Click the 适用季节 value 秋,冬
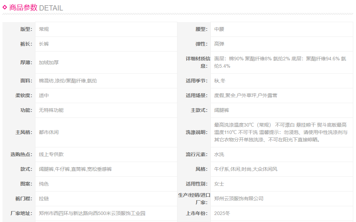The image size is (356, 222). (220, 81)
